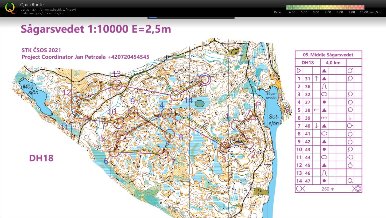This screenshot has width=386, height=218.
Task: Click the feature symbol in row 13 code 46
Action: (324, 173)
